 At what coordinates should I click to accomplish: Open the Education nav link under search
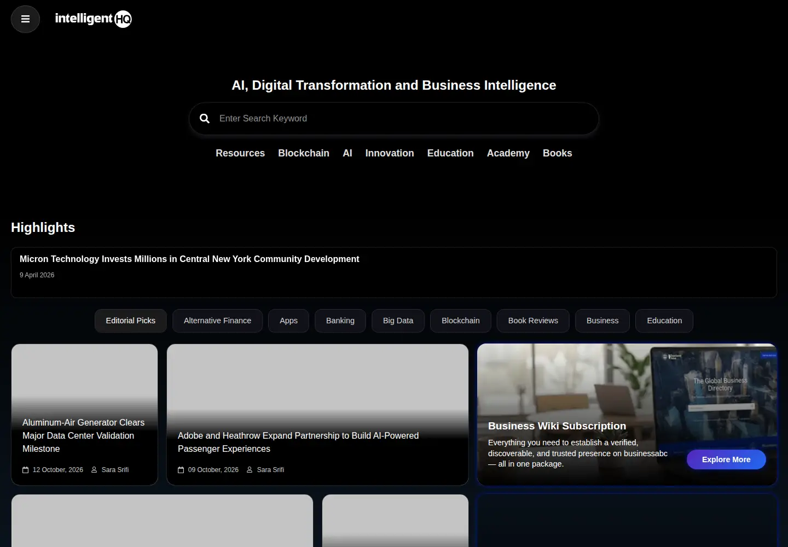coord(450,153)
